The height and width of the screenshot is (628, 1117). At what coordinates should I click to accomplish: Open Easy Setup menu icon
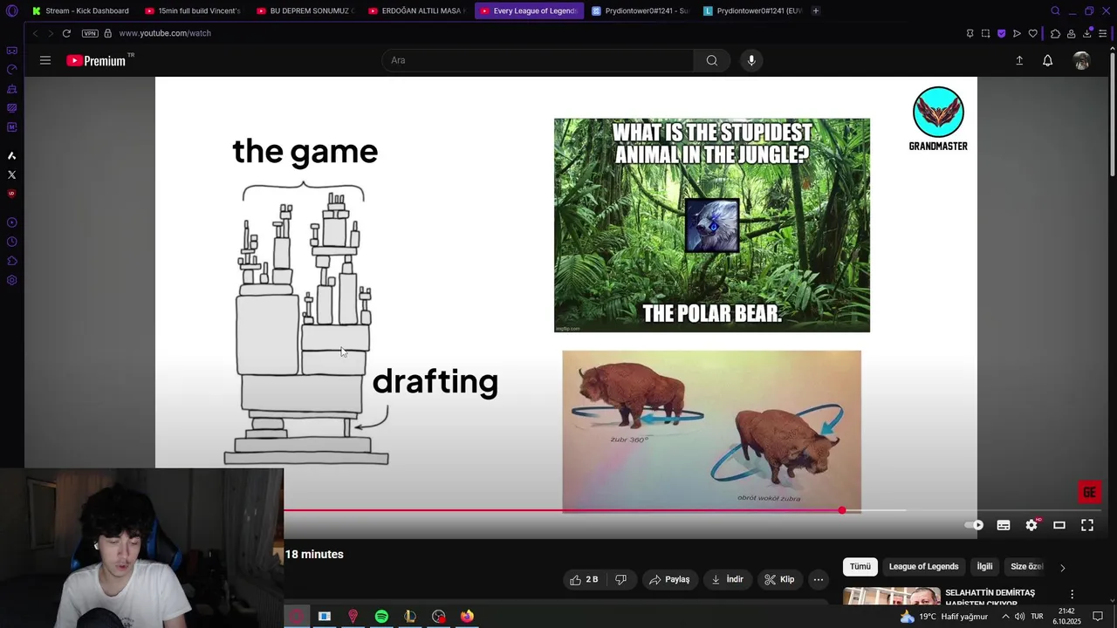[x=1103, y=33]
